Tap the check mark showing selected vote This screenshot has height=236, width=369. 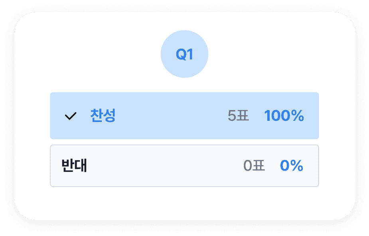coord(70,116)
